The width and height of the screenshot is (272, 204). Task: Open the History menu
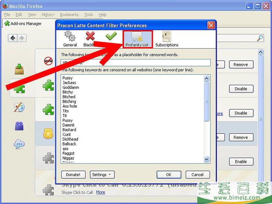[48, 15]
